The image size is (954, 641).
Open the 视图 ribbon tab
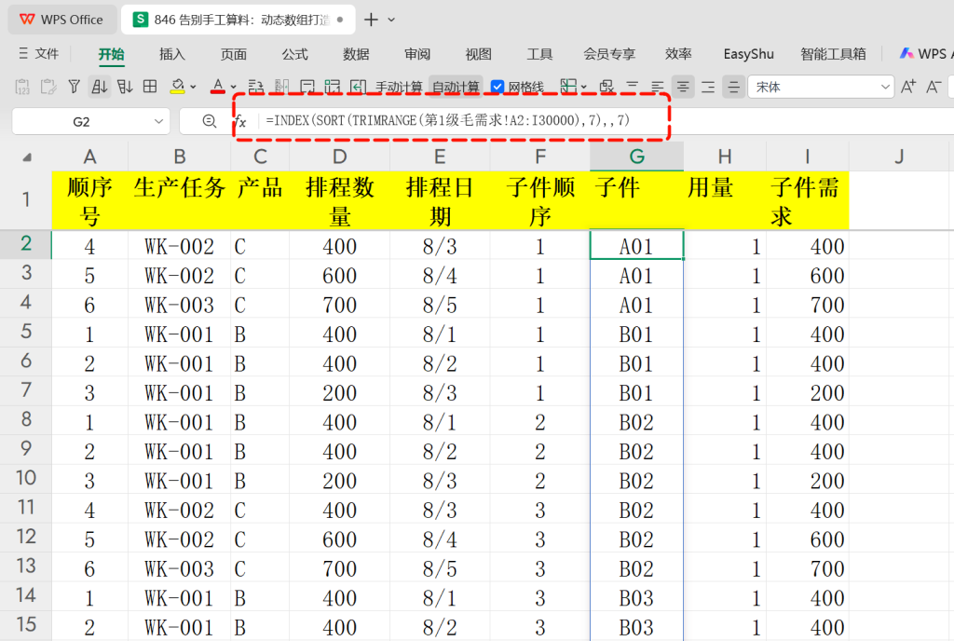(478, 54)
